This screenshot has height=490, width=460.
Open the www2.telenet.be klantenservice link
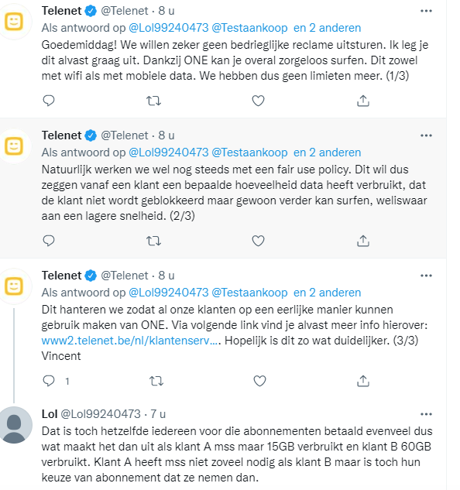[131, 341]
